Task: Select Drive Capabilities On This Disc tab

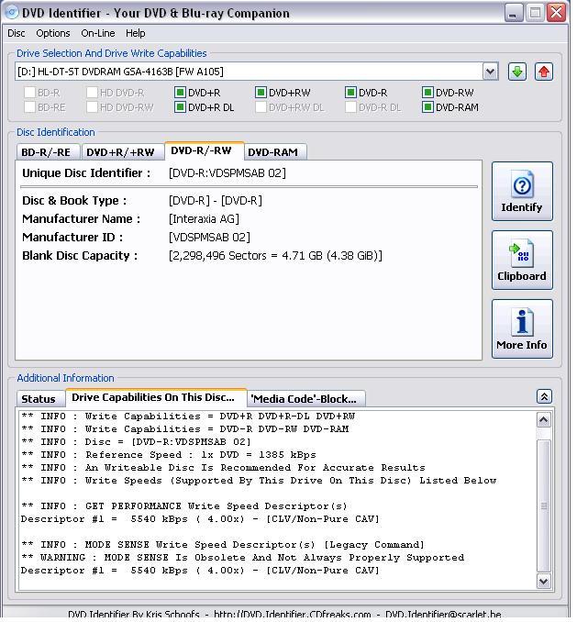Action: [x=155, y=397]
